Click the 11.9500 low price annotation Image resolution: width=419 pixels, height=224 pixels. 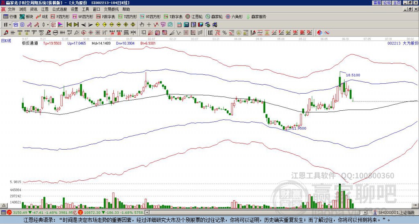(x=299, y=128)
